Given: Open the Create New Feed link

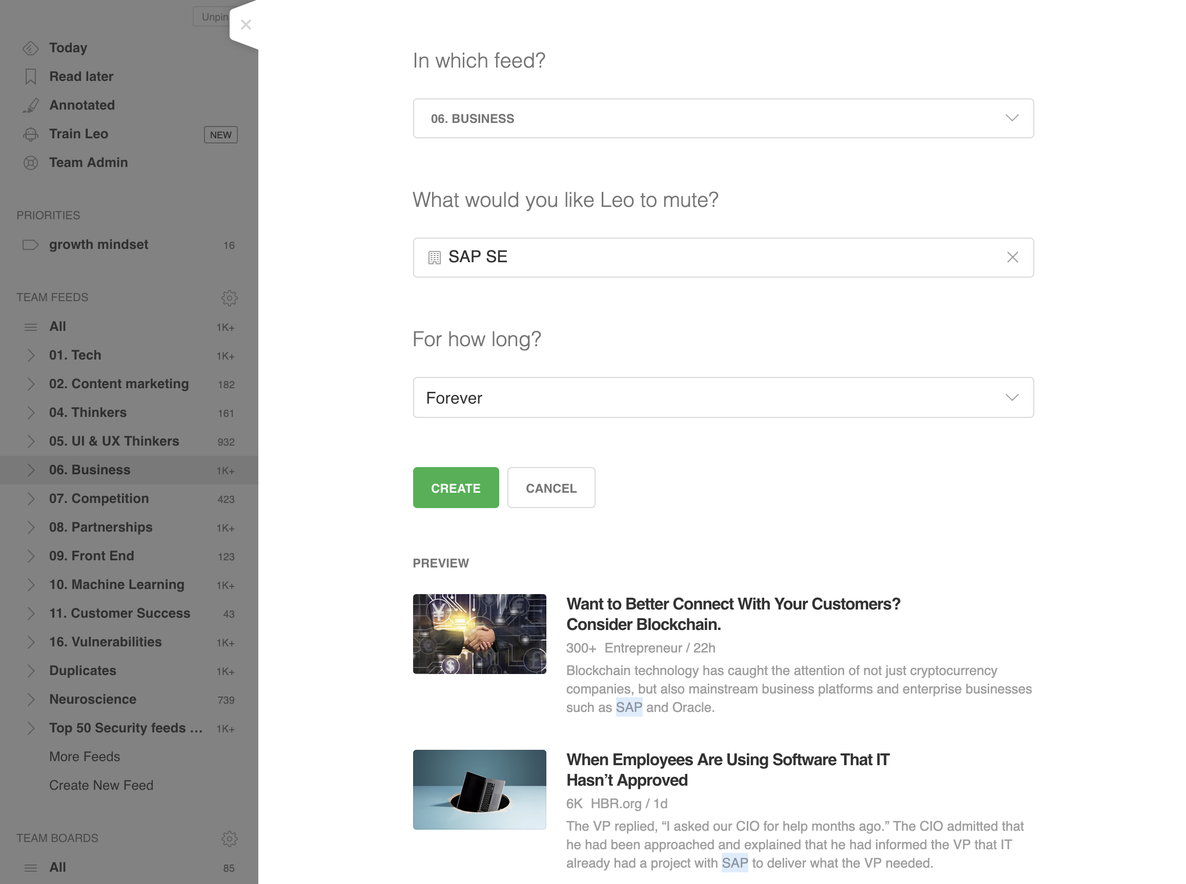Looking at the screenshot, I should 101,785.
